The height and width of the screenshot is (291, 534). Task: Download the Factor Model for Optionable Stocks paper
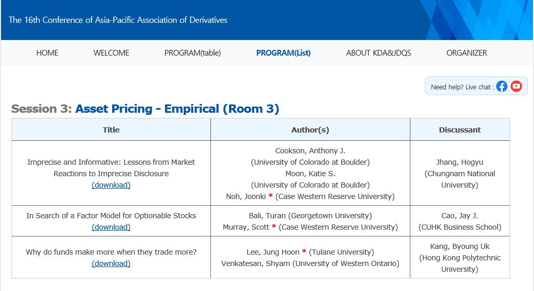click(x=111, y=227)
